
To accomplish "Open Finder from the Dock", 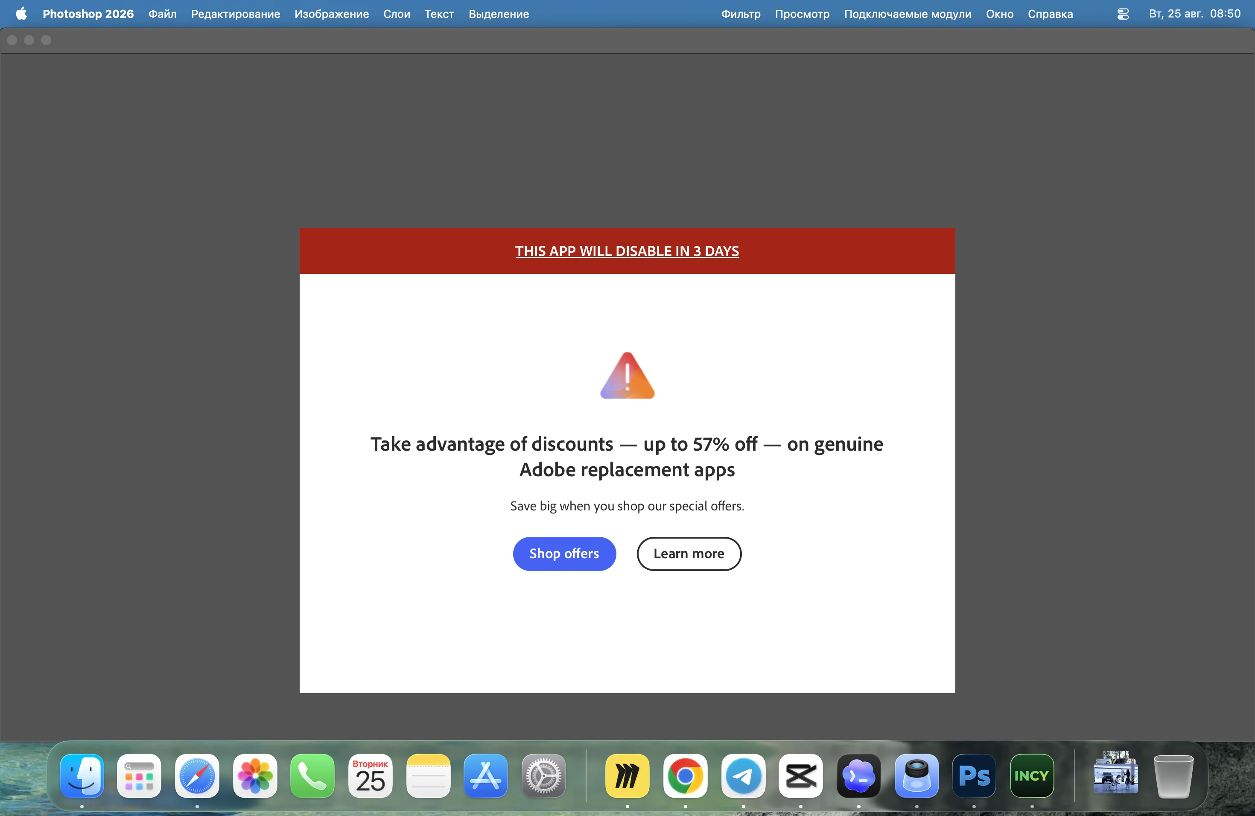I will coord(82,775).
